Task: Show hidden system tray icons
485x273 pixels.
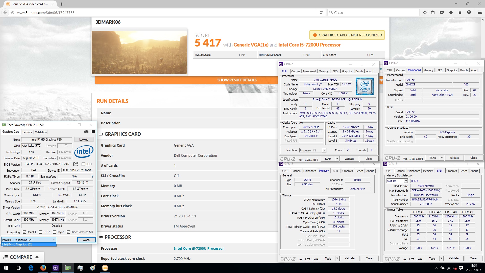Action: [x=436, y=268]
